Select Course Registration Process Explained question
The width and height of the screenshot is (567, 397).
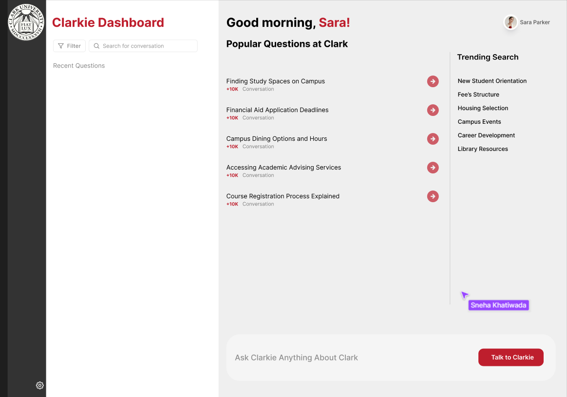pos(283,196)
